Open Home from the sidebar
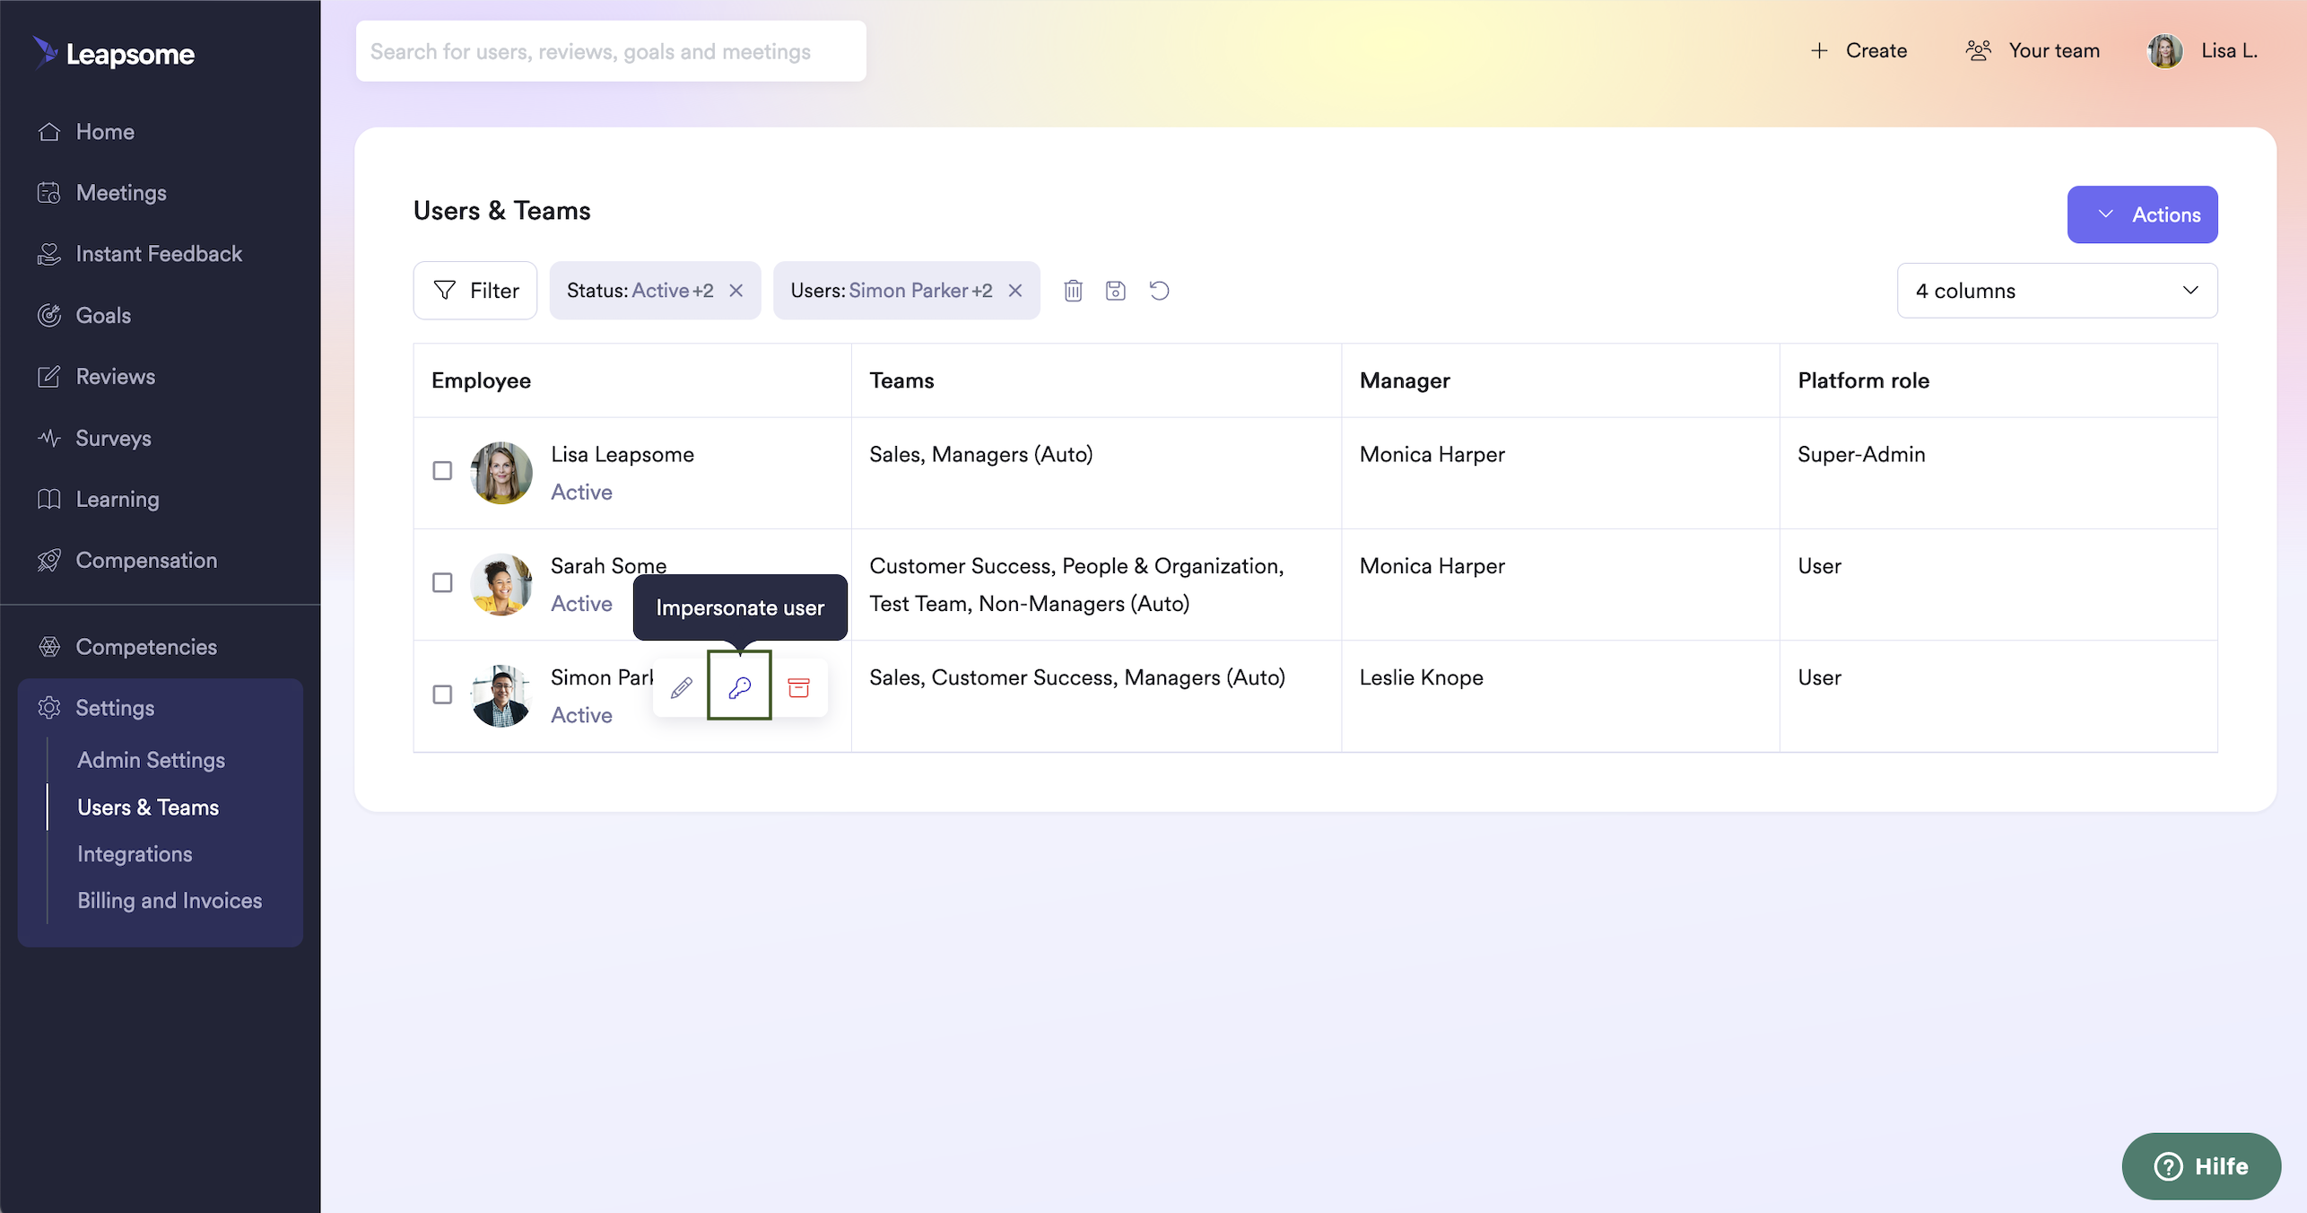This screenshot has height=1213, width=2307. tap(105, 132)
